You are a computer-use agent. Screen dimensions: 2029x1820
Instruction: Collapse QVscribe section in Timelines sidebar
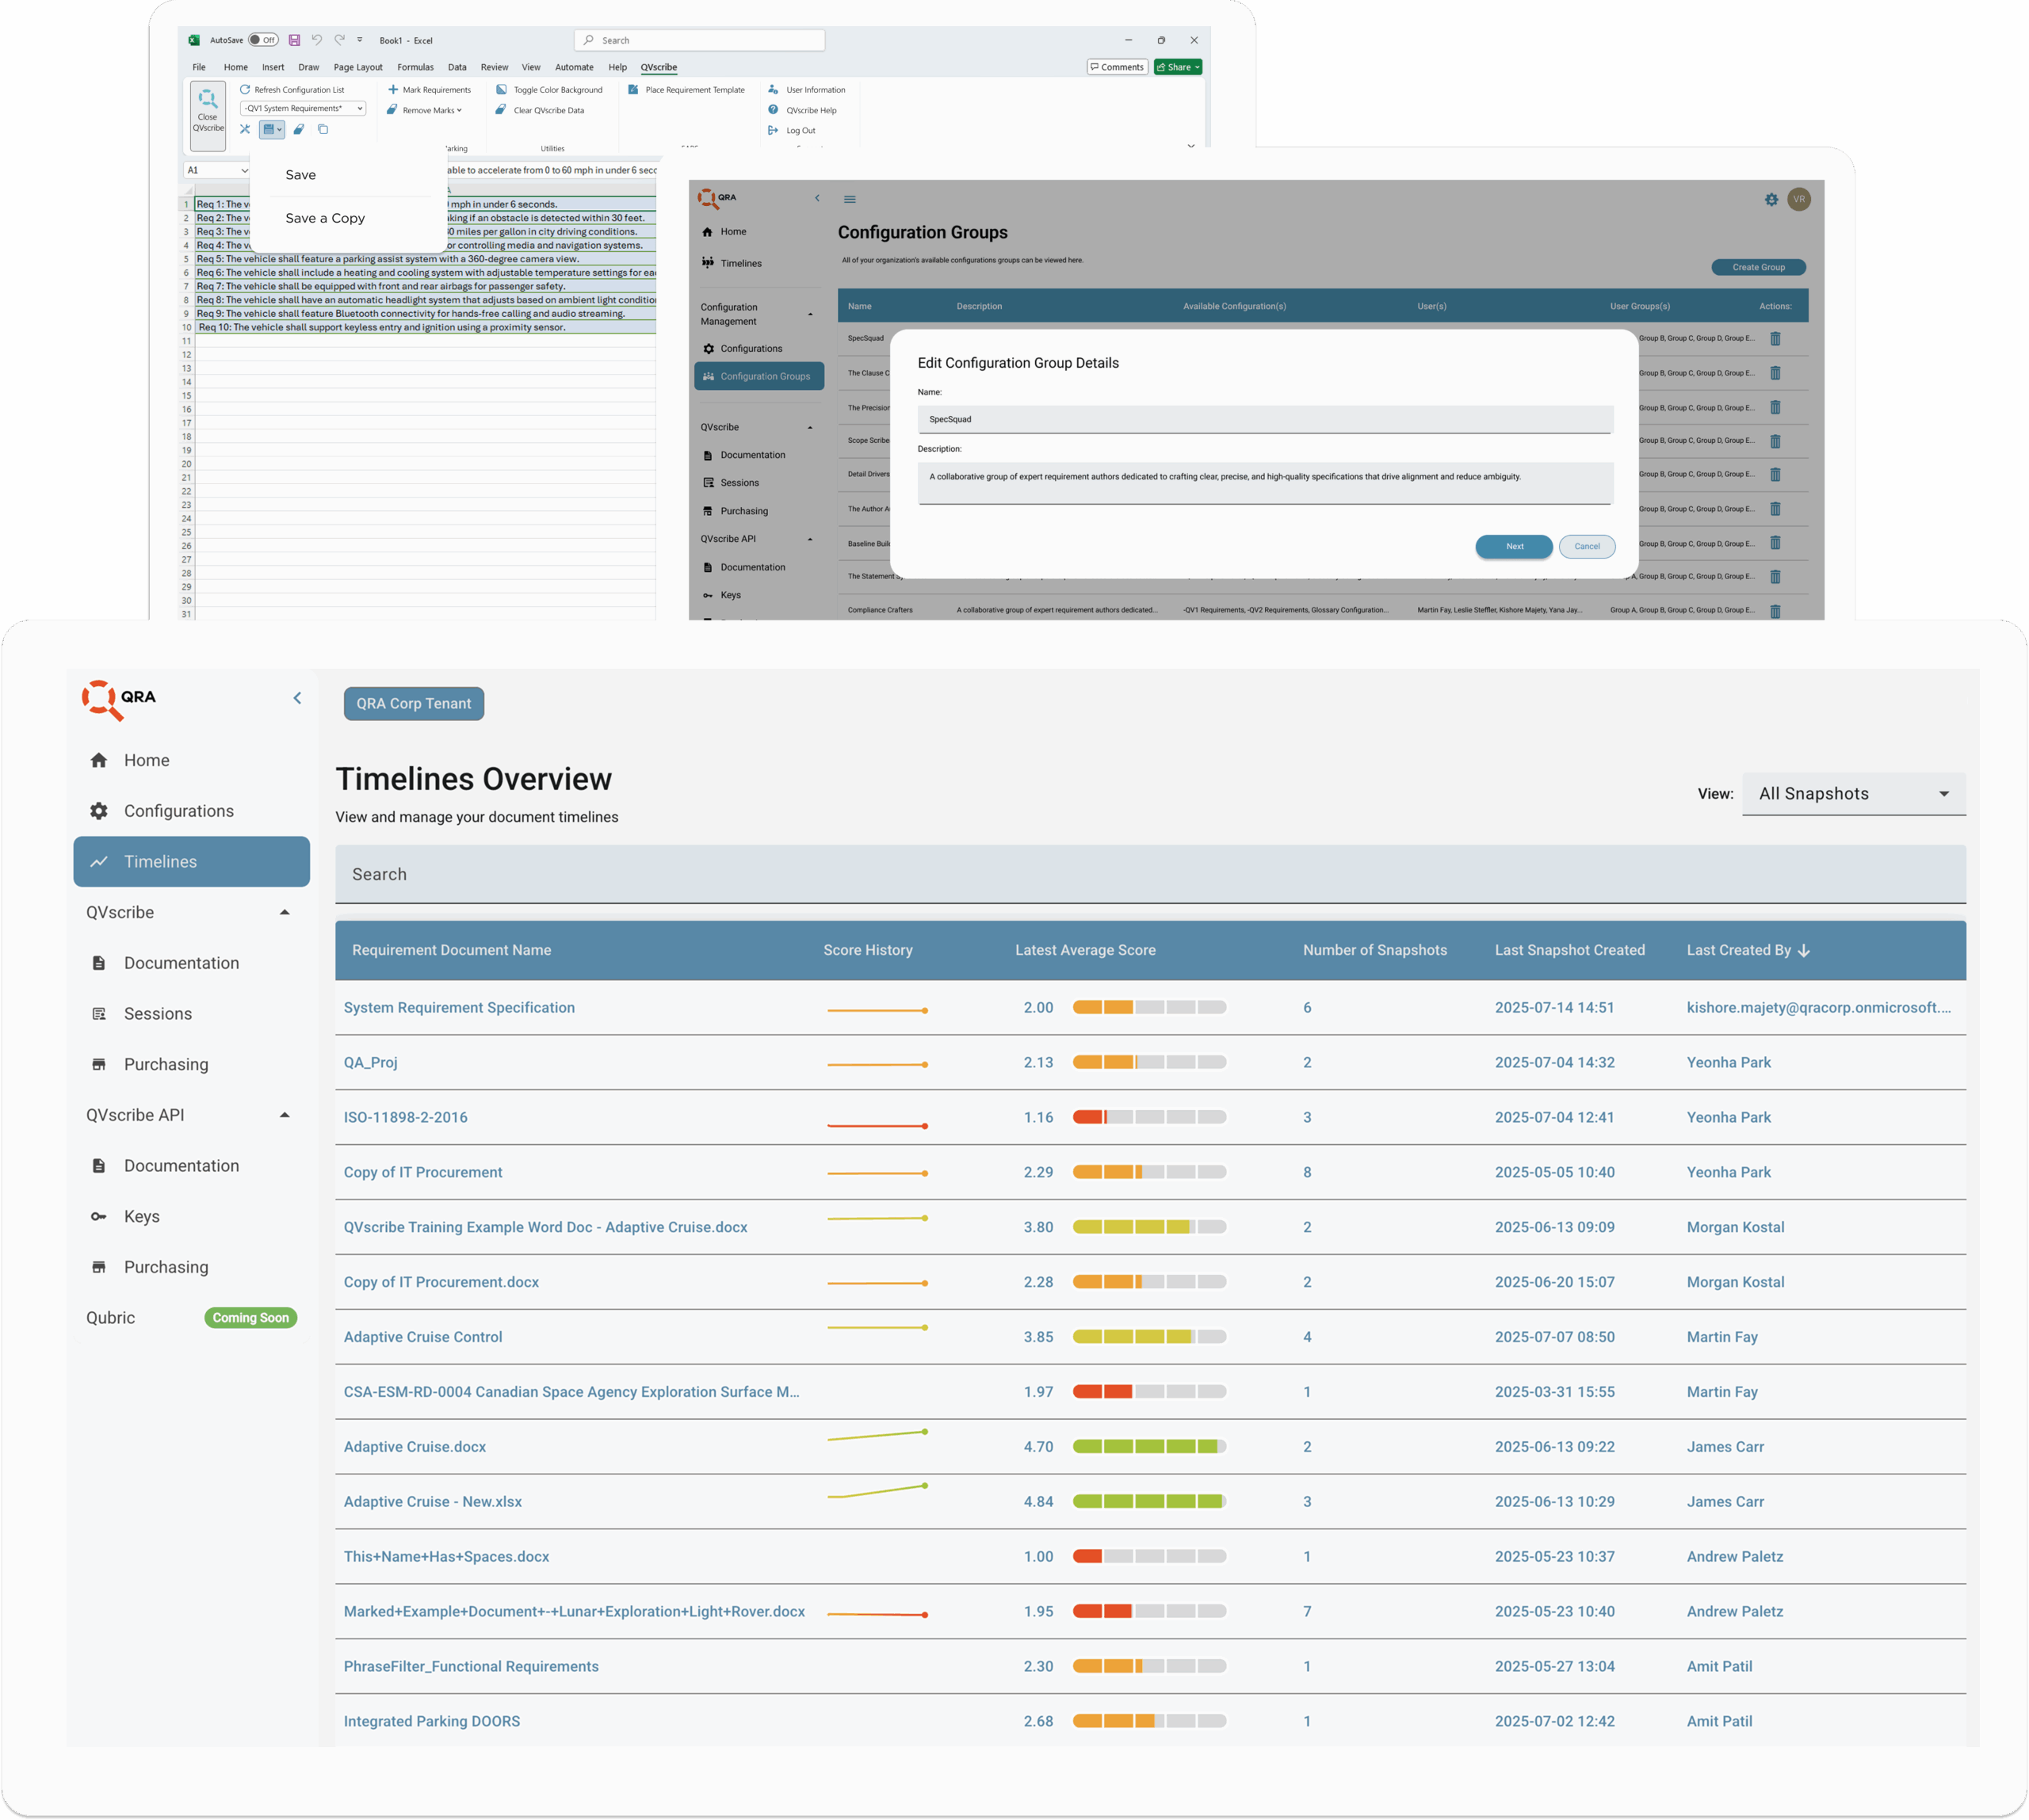(x=285, y=912)
